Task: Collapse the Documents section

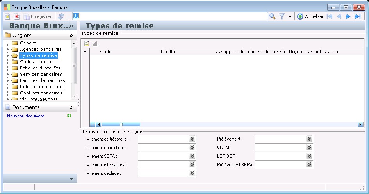Action: click(71, 107)
